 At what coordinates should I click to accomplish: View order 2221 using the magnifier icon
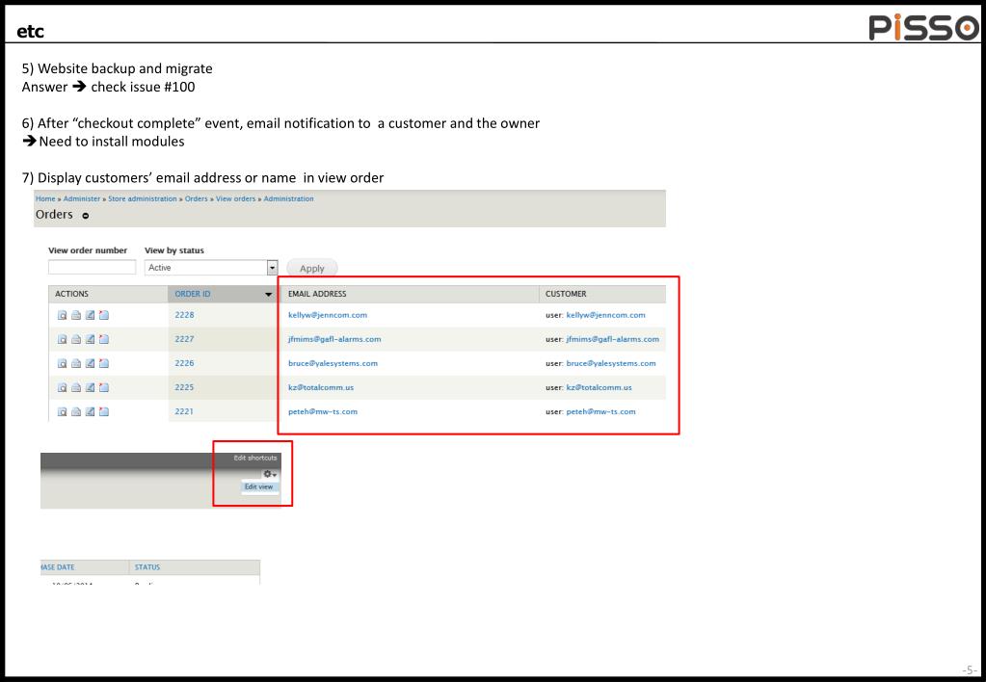coord(63,411)
